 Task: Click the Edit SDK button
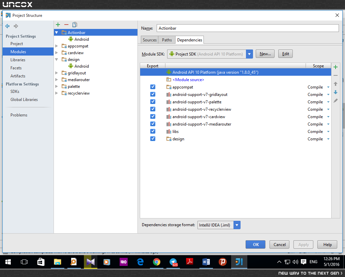[285, 54]
